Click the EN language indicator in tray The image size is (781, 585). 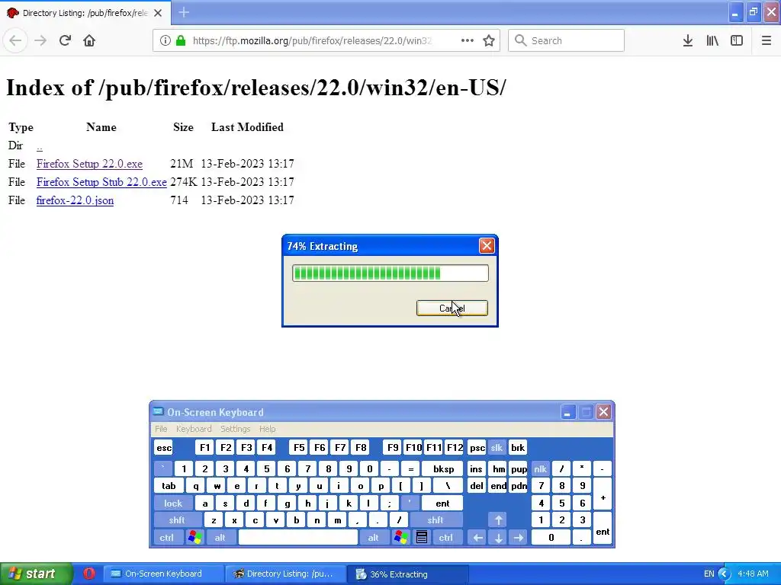(709, 574)
